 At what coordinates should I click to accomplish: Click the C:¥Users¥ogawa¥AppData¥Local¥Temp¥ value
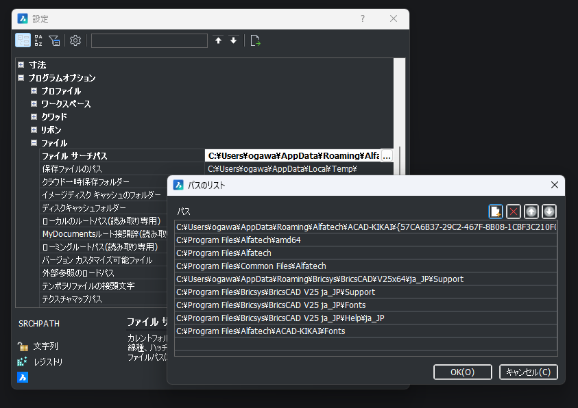pos(282,169)
